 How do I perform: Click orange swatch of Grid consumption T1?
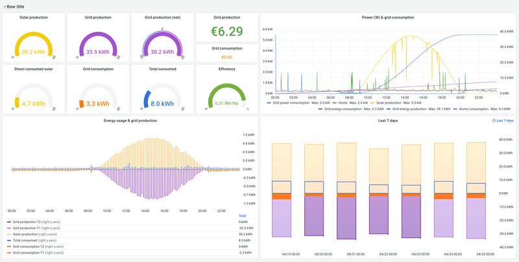click(9, 253)
